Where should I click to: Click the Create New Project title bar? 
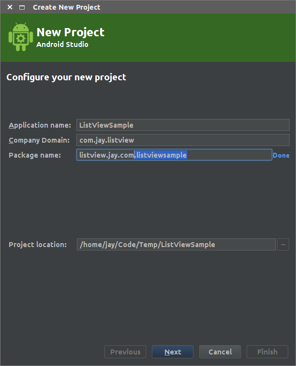(x=145, y=7)
